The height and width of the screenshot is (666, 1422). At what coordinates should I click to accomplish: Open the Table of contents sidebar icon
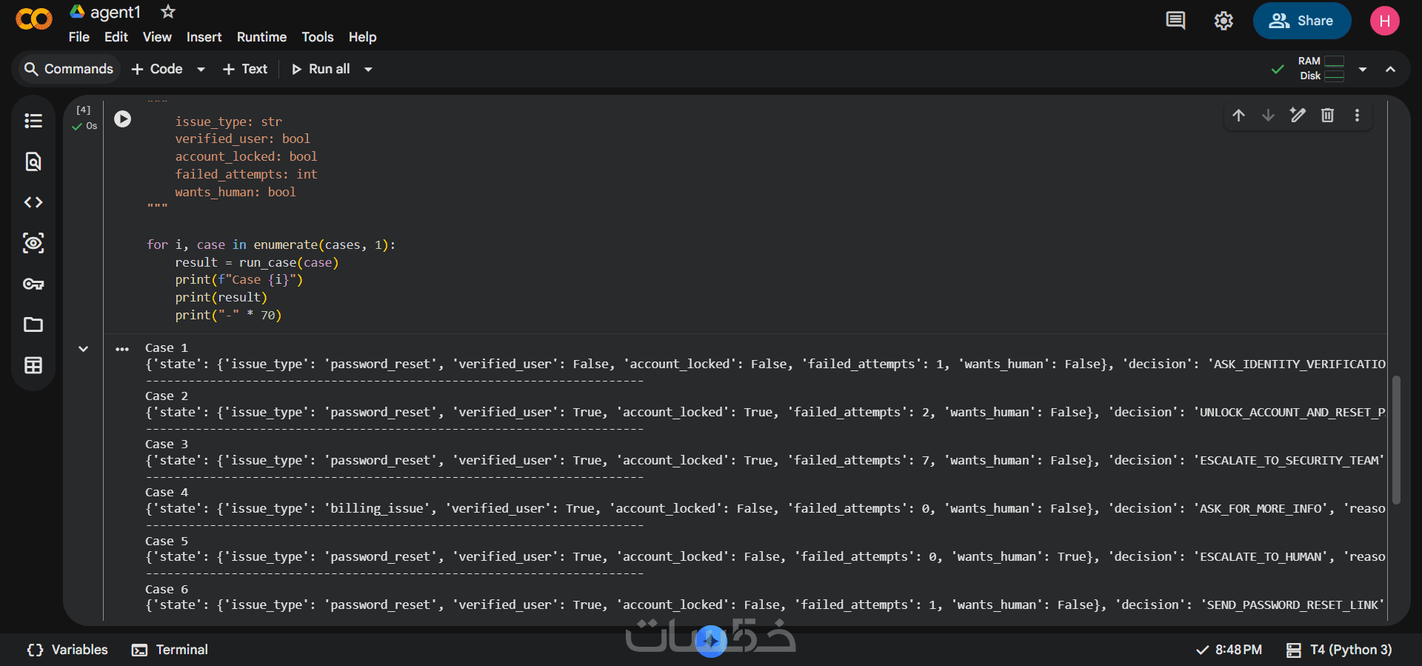coord(33,121)
